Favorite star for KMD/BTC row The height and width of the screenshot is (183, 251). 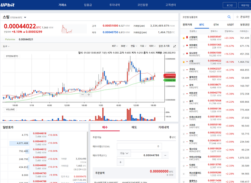184,70
